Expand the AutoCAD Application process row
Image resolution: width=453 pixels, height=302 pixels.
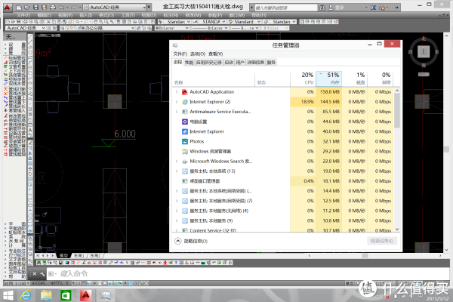(177, 92)
